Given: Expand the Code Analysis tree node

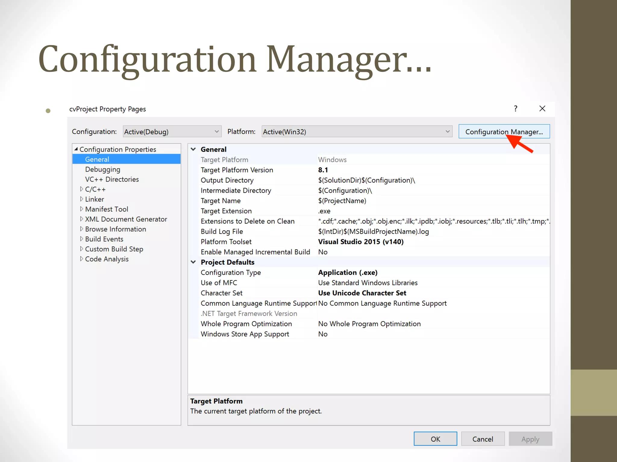Looking at the screenshot, I should click(x=82, y=259).
